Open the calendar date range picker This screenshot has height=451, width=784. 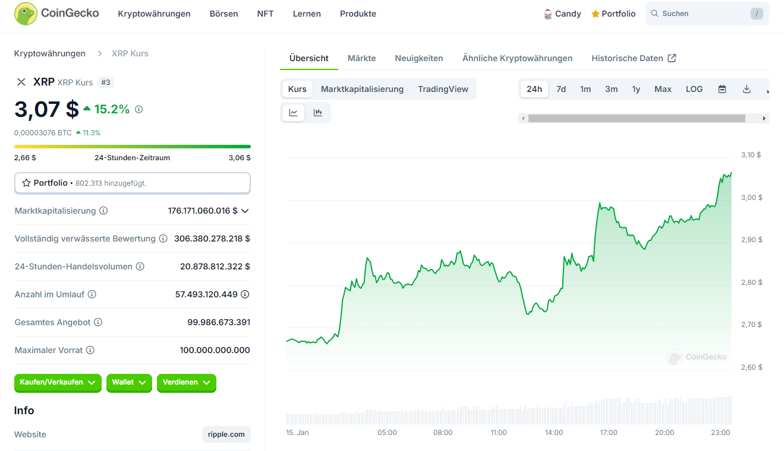(x=722, y=89)
